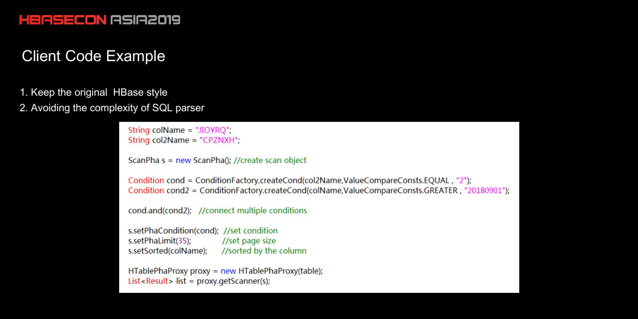Image resolution: width=638 pixels, height=319 pixels.
Task: Click the "//create scan object" comment
Action: coord(270,160)
